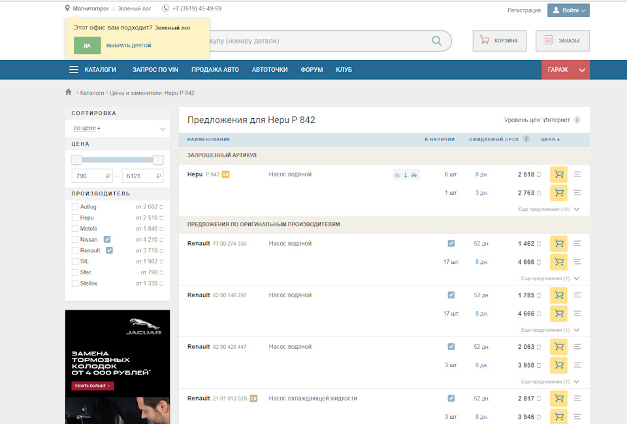Check the Nissan manufacturer checkbox
This screenshot has width=627, height=424.
(74, 240)
